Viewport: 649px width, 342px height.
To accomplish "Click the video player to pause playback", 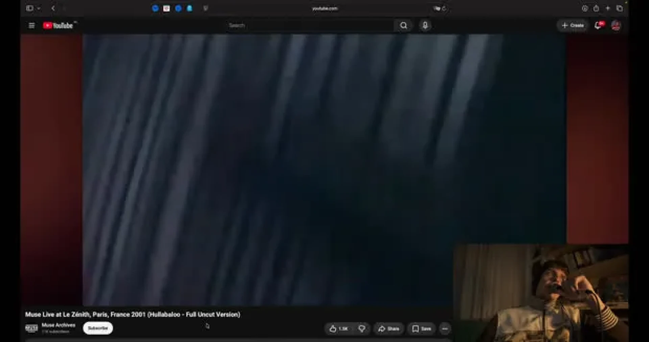I will (324, 170).
